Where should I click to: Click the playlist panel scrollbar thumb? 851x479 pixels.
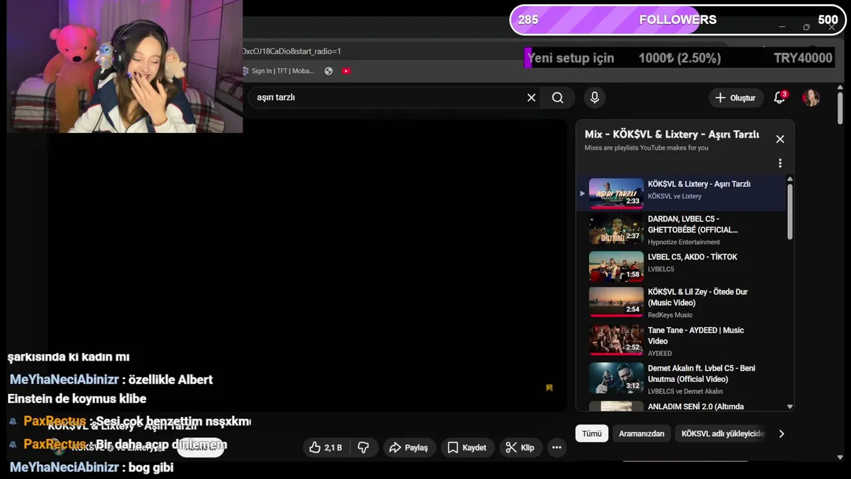790,212
